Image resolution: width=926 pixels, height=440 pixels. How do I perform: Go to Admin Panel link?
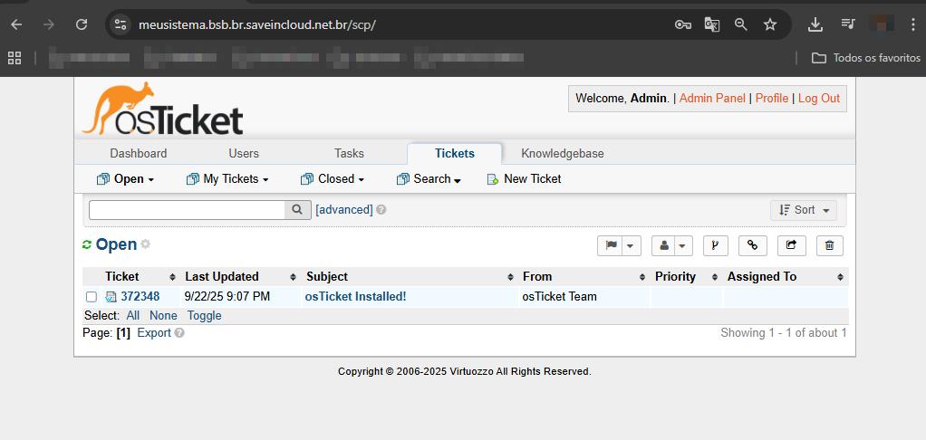[x=712, y=98]
